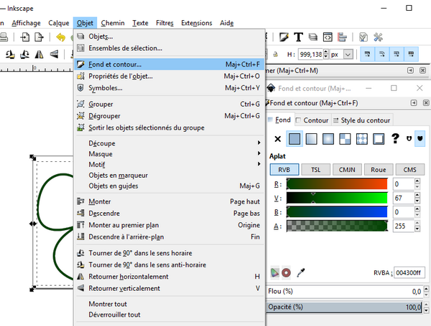The image size is (431, 326).
Task: Open the Calque menu
Action: click(x=59, y=23)
